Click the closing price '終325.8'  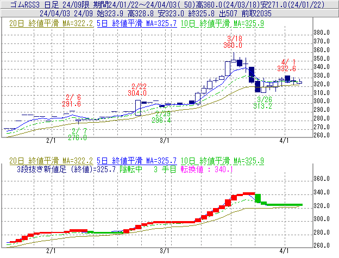tap(201, 14)
